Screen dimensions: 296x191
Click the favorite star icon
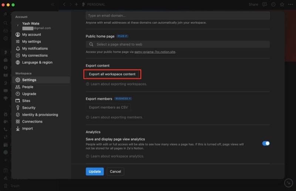pyautogui.click(x=282, y=4)
